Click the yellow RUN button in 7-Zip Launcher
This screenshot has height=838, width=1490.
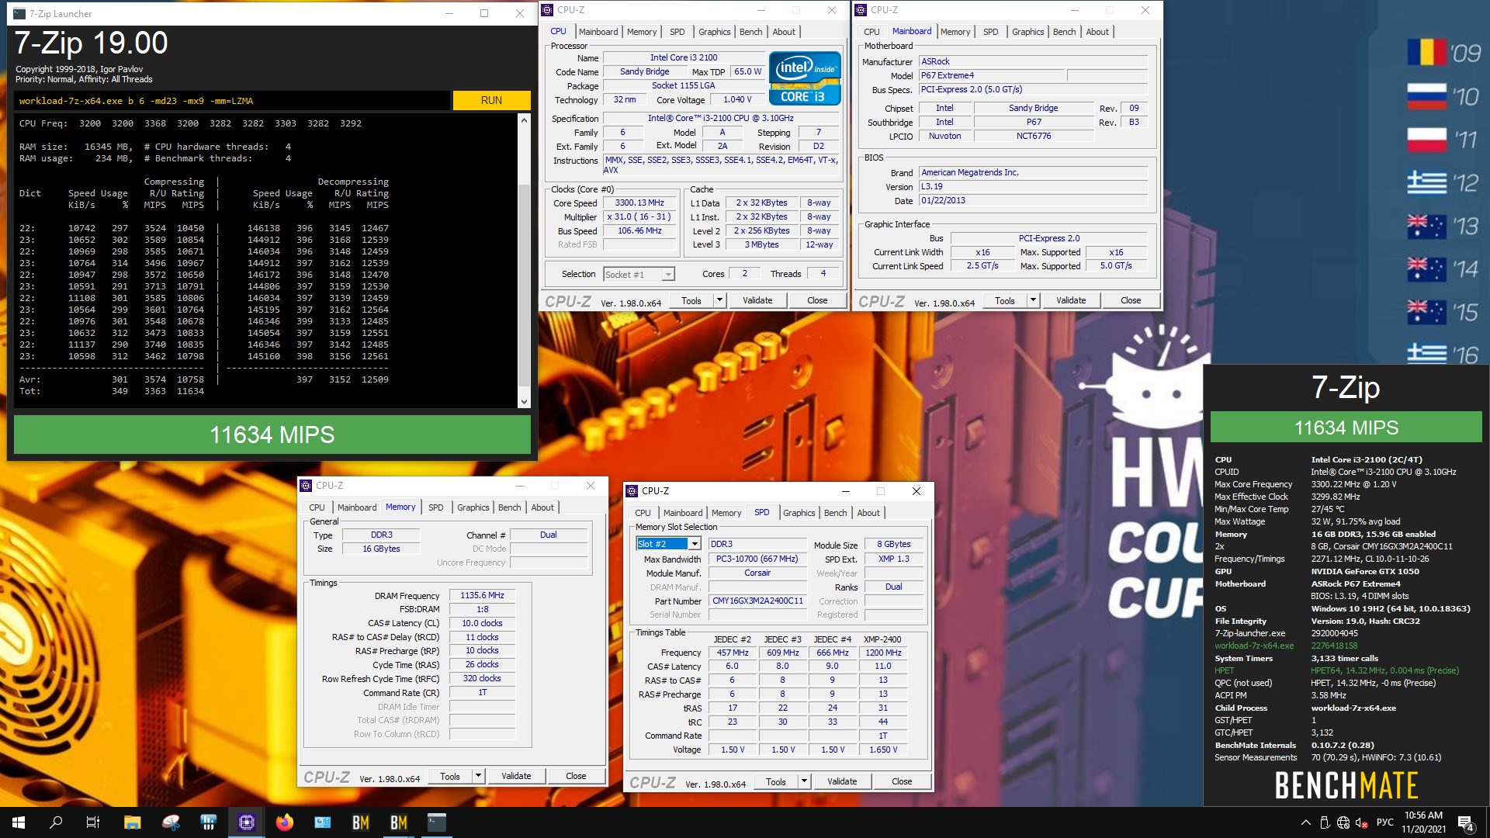click(491, 100)
